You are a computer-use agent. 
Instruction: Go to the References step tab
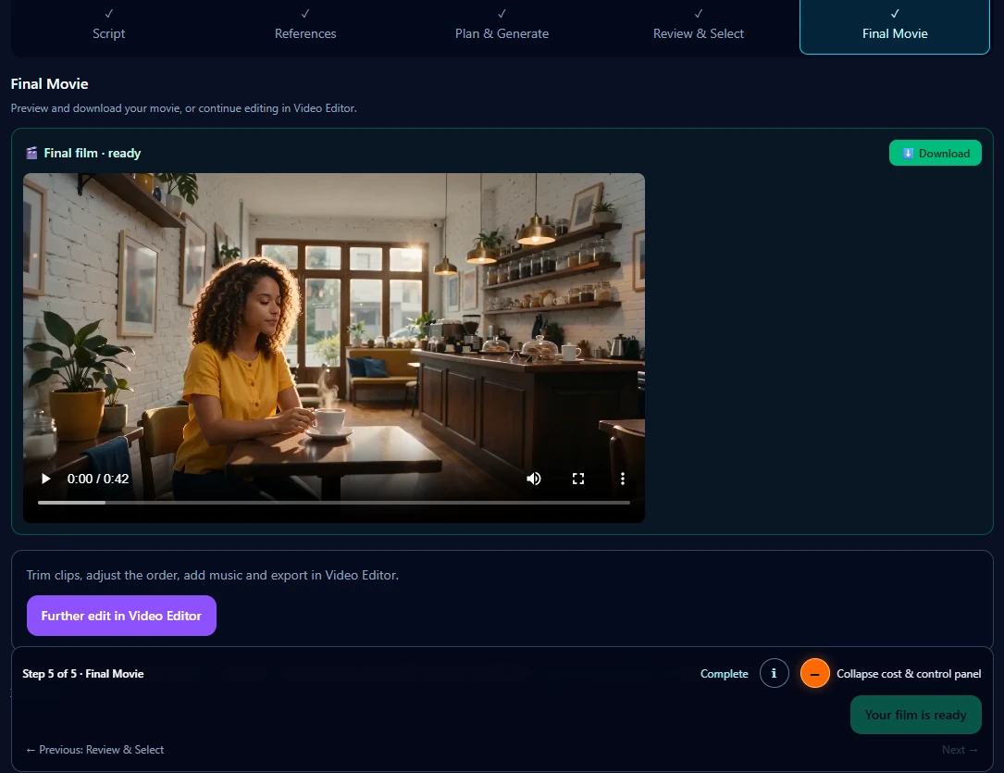[305, 26]
